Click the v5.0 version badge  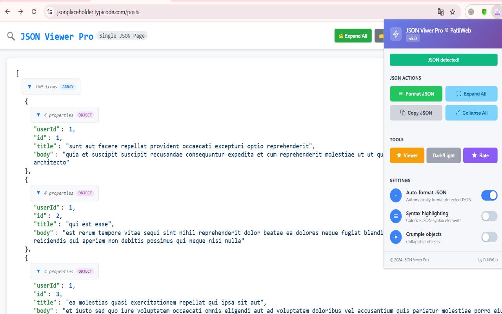(413, 38)
